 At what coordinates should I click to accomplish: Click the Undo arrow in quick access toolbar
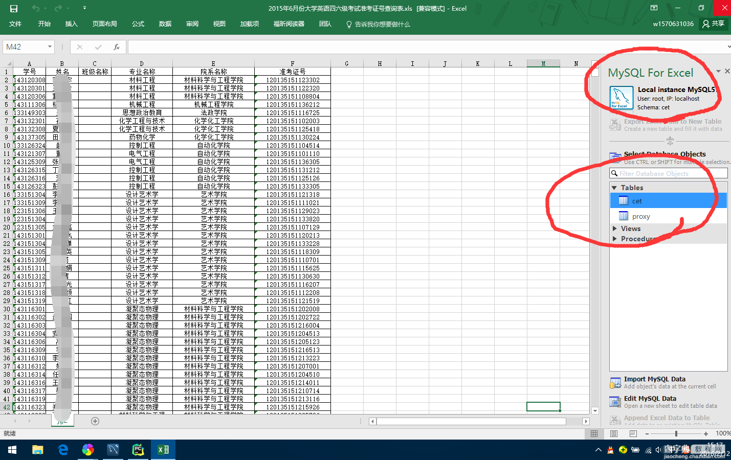click(x=35, y=8)
